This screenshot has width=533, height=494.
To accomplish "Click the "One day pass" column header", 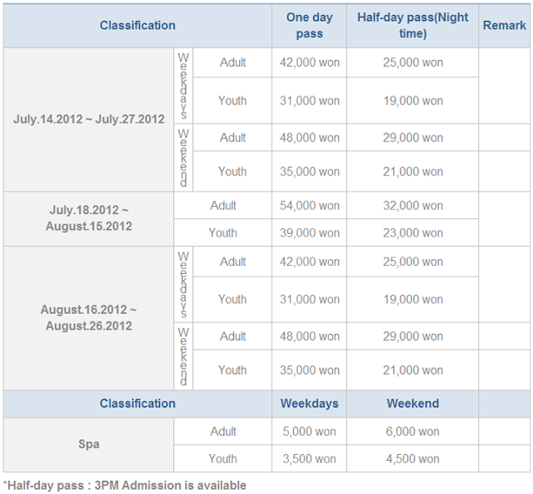I will [x=309, y=26].
